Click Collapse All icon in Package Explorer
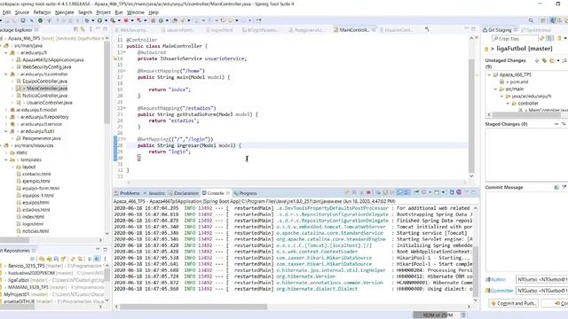 (75, 29)
